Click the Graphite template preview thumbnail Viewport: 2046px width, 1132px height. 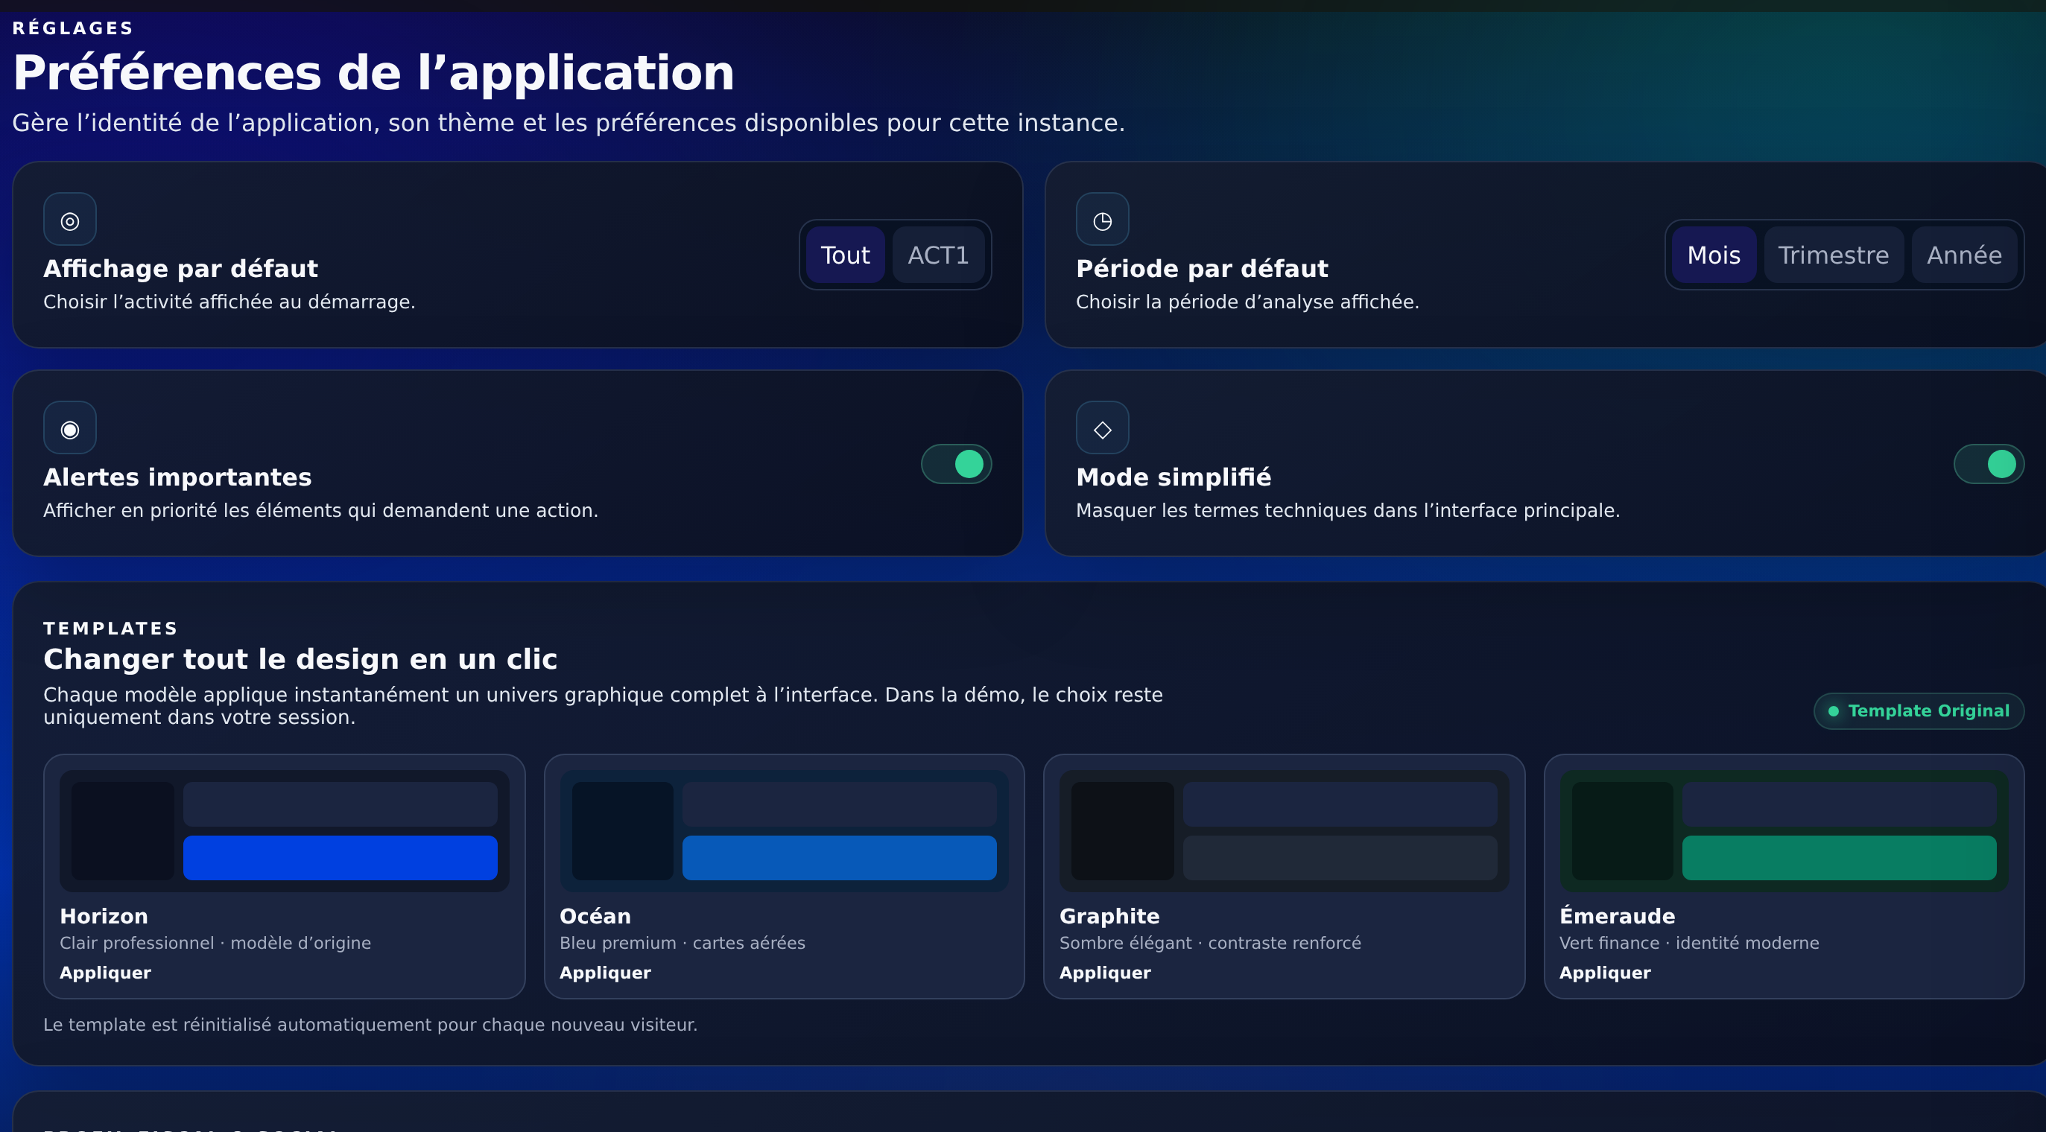[x=1285, y=831]
